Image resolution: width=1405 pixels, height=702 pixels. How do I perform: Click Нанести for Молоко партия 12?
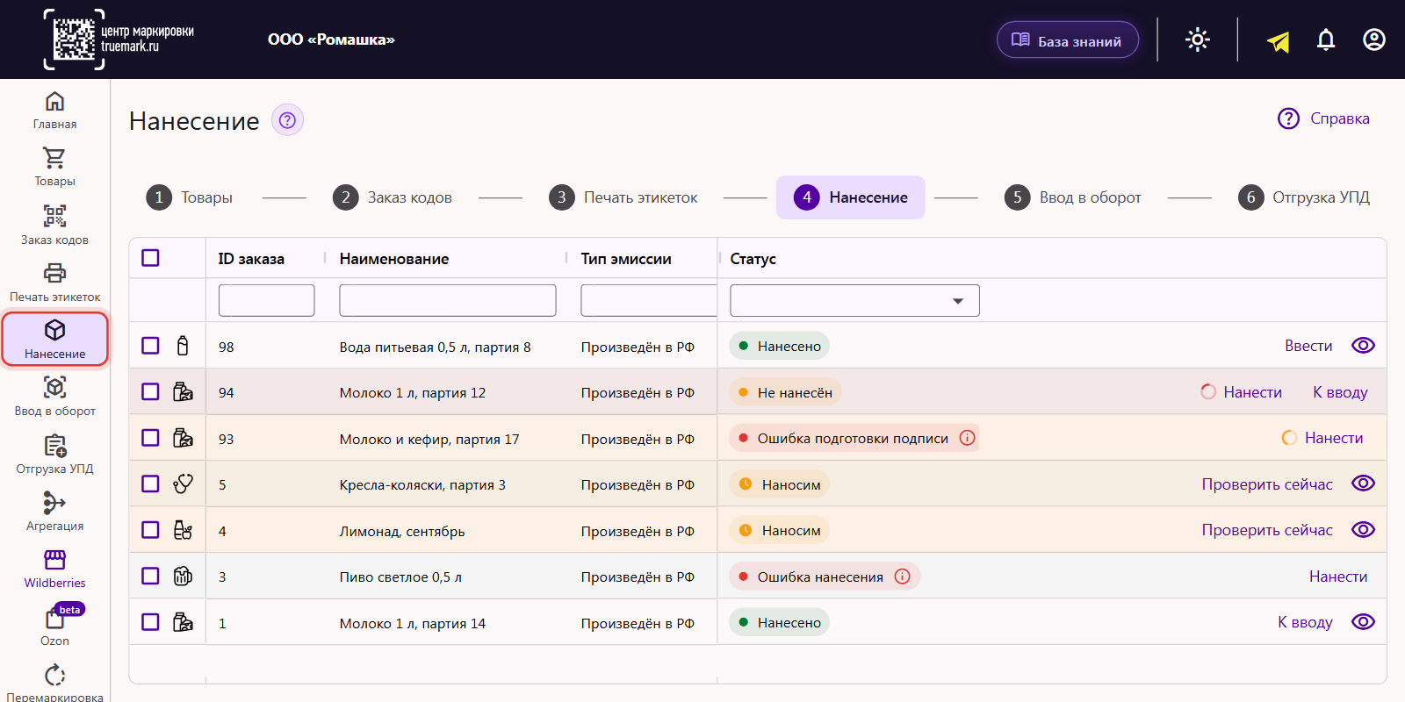[x=1252, y=392]
